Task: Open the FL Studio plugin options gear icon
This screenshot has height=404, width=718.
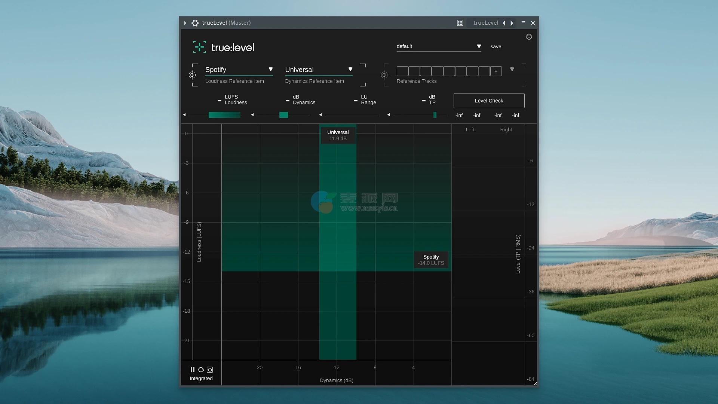Action: (195, 23)
